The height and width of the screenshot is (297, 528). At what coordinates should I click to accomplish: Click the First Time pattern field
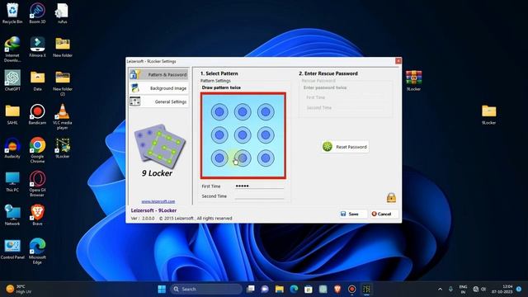coord(259,186)
